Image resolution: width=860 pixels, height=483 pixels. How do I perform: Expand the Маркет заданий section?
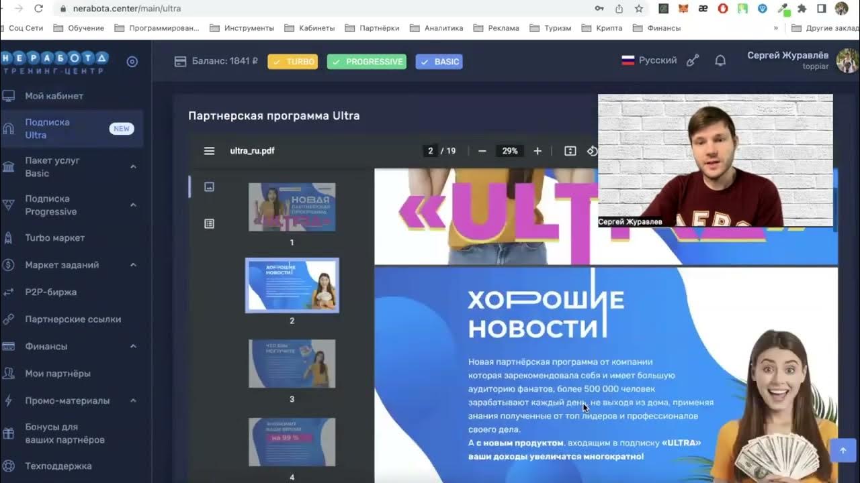pos(133,265)
